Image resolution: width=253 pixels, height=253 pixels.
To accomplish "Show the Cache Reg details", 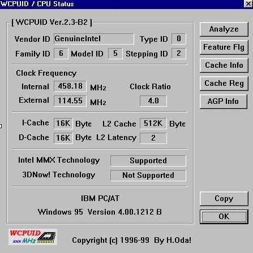I will click(224, 84).
